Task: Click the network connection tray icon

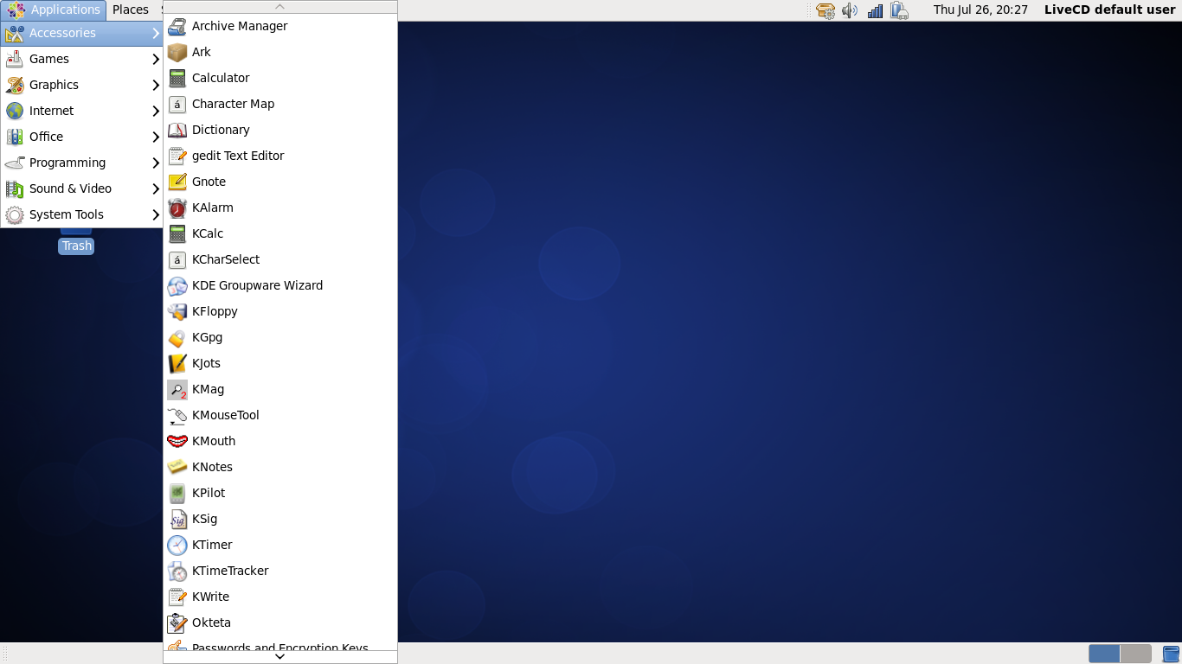Action: tap(875, 10)
